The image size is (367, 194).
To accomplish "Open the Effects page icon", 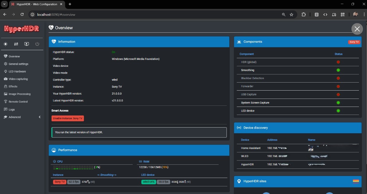I will point(5,86).
